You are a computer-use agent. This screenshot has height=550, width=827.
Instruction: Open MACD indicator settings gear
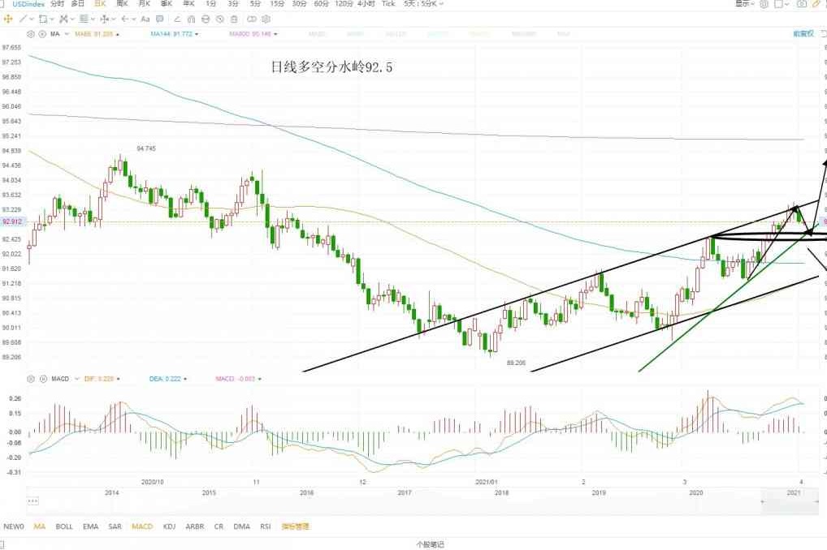coord(31,378)
